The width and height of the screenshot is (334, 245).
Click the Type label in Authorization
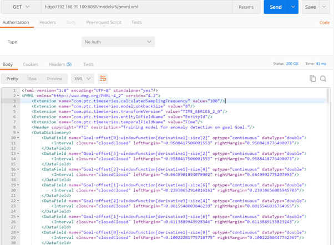[x=12, y=42]
